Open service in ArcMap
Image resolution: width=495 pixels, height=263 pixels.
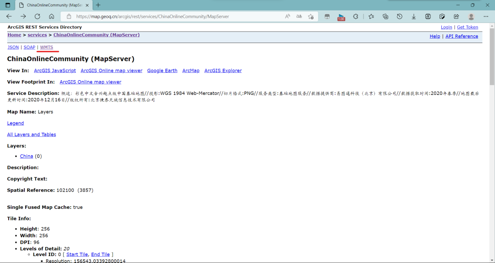191,71
